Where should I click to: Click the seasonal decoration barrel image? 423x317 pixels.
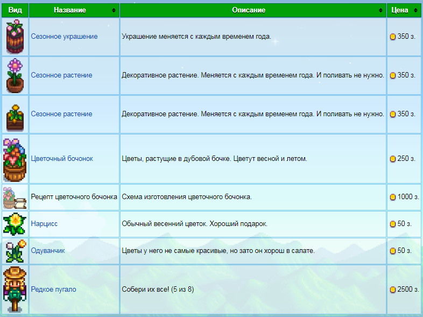(x=15, y=37)
